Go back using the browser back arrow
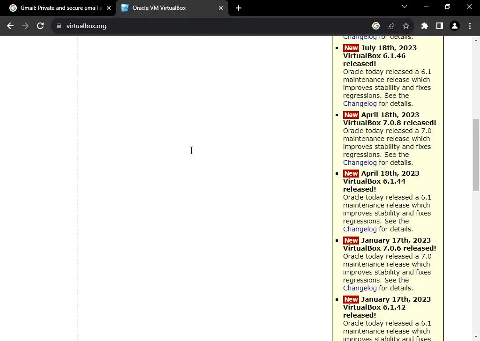Image resolution: width=480 pixels, height=341 pixels. coord(10,26)
